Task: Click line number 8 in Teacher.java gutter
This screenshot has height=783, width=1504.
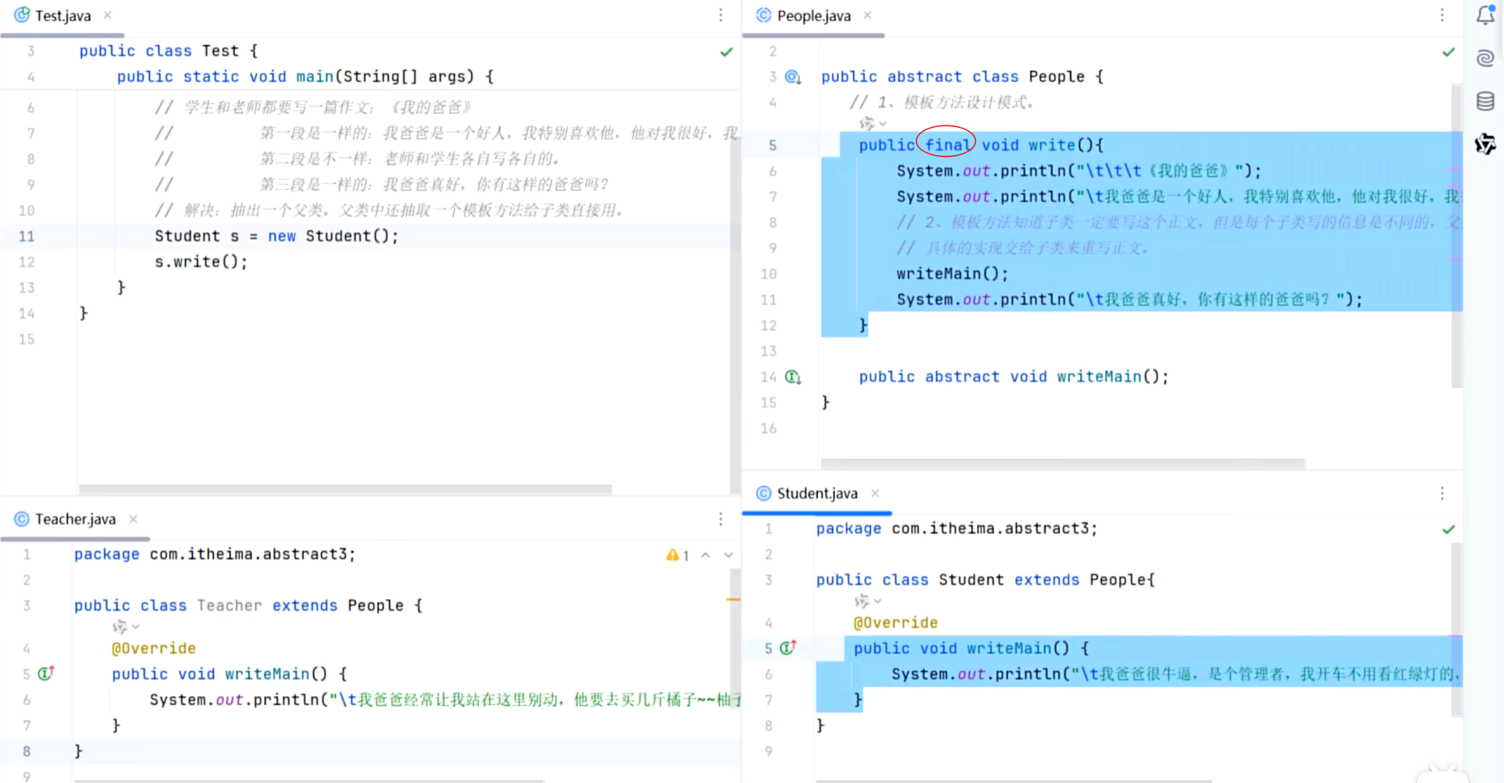Action: tap(26, 751)
